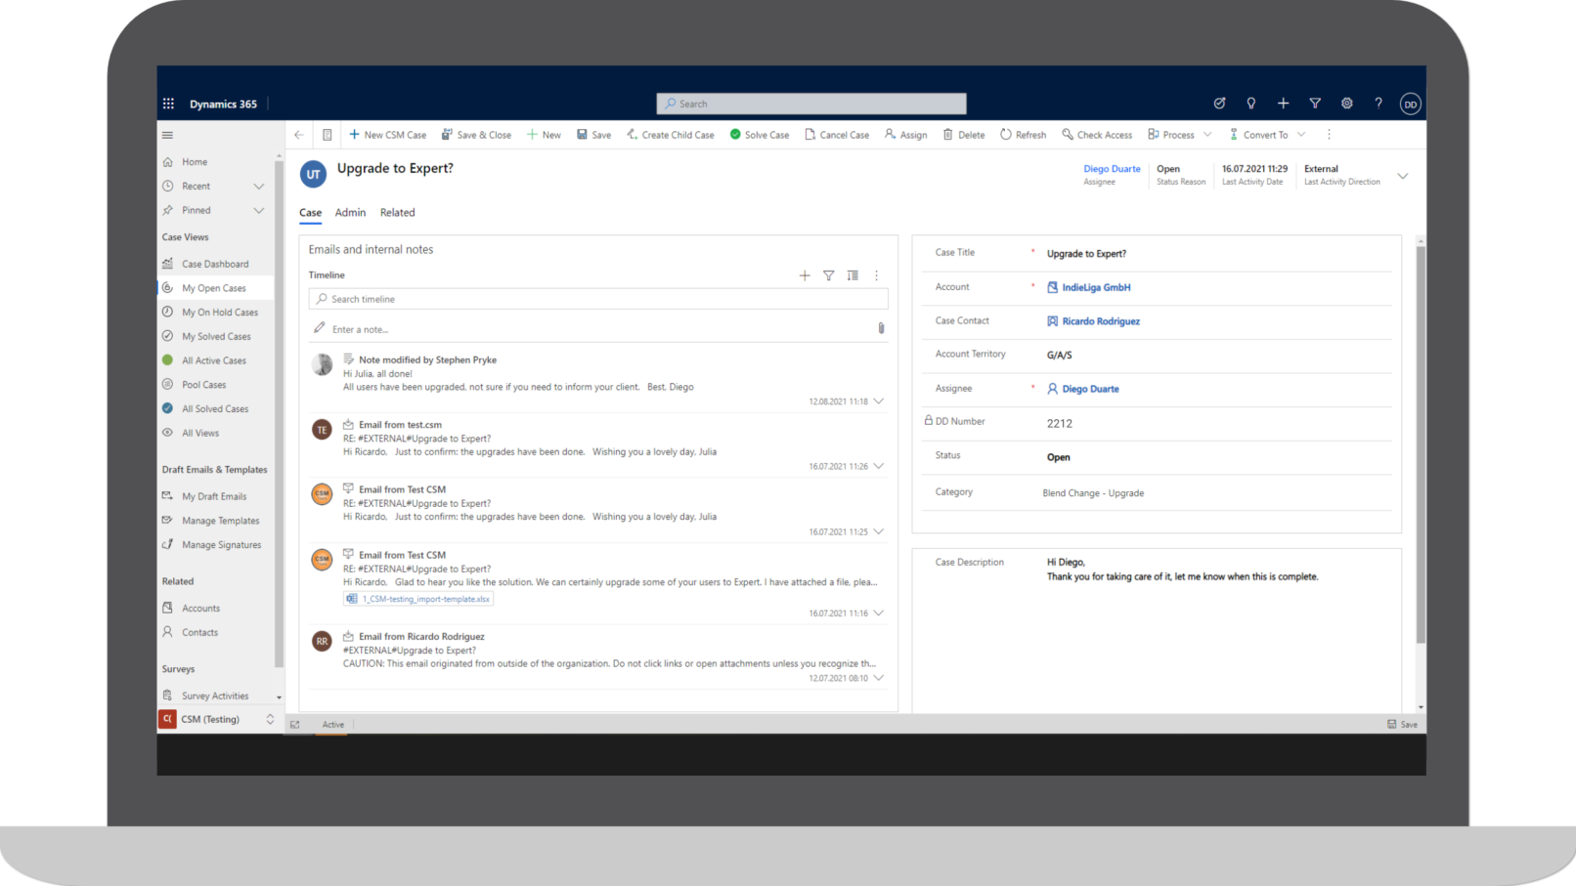
Task: Open the Process dropdown in toolbar
Action: point(1179,135)
